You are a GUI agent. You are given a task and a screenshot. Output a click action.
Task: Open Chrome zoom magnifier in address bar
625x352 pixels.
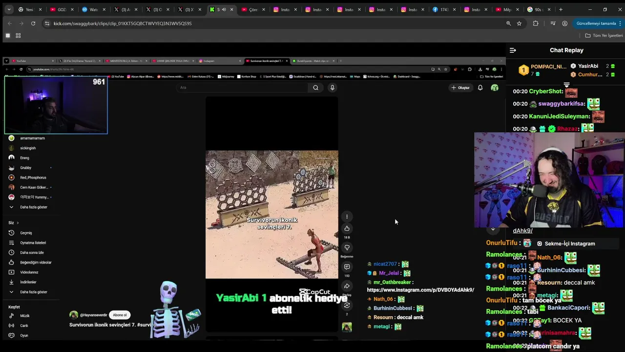point(508,23)
